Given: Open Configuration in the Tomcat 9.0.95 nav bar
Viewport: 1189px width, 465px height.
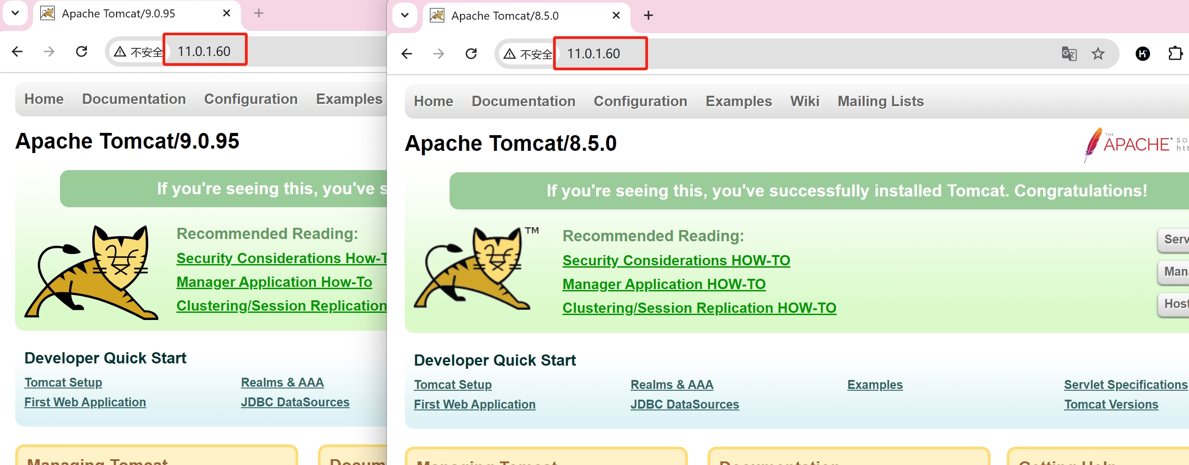Looking at the screenshot, I should pos(251,99).
